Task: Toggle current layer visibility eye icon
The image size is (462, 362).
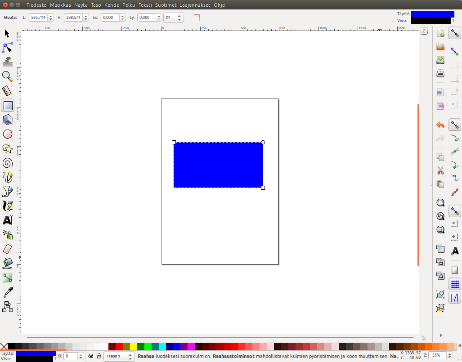Action: click(x=91, y=356)
